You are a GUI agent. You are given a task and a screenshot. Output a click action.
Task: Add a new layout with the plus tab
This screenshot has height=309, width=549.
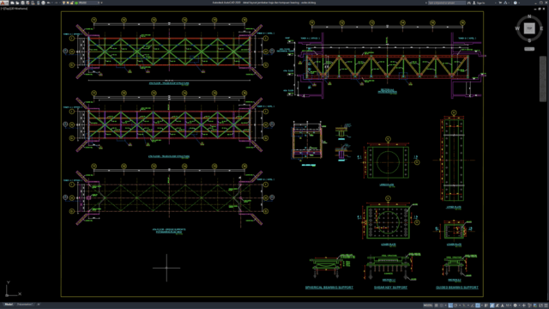(x=39, y=304)
